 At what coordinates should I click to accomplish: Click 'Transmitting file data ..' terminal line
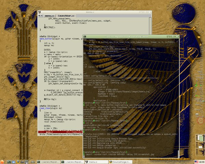tap(98, 116)
